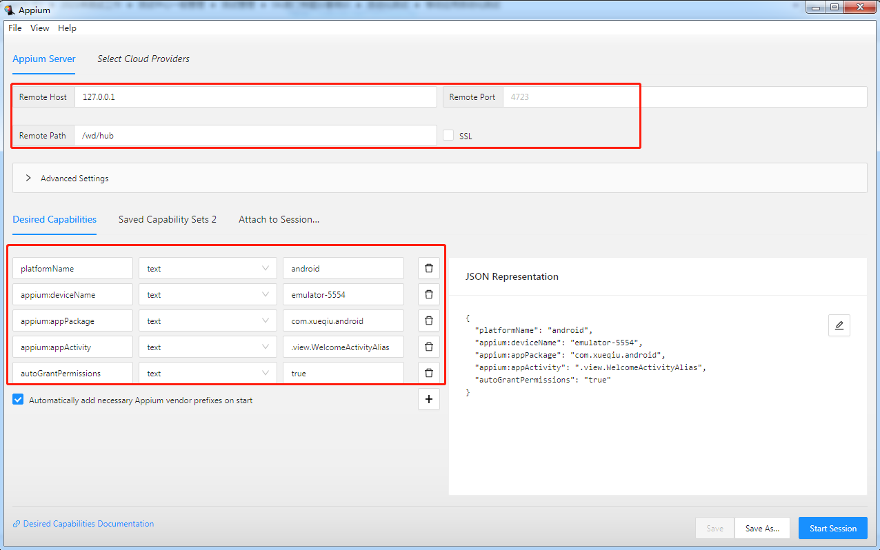Delete the autoGrantPermissions capability row

click(428, 373)
